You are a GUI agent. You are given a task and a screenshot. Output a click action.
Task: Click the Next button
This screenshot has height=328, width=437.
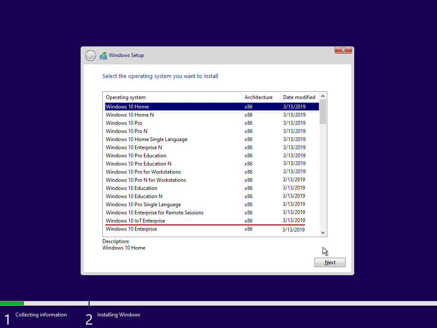[x=329, y=262]
